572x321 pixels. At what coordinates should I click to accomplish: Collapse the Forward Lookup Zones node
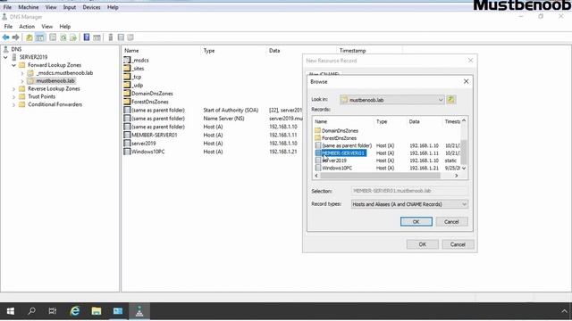[14, 65]
